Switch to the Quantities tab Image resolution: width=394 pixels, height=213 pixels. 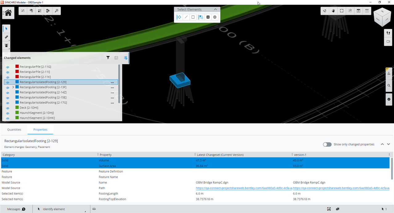click(14, 129)
